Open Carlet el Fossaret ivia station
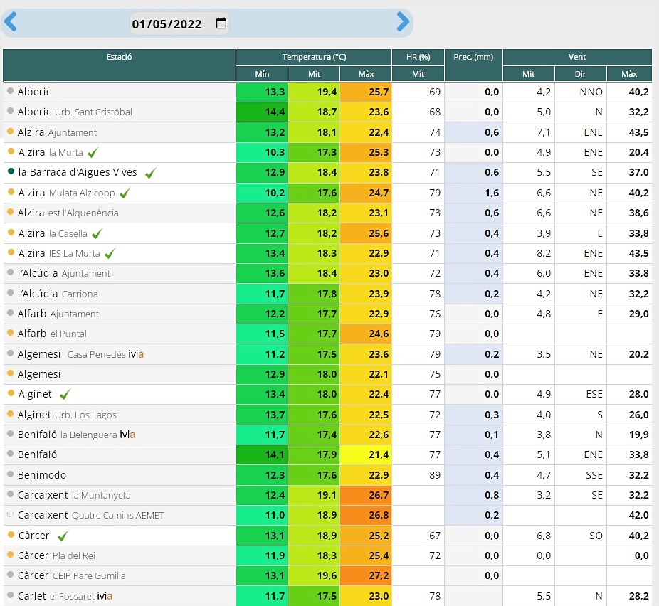Viewport: 659px width, 606px height. tap(65, 596)
